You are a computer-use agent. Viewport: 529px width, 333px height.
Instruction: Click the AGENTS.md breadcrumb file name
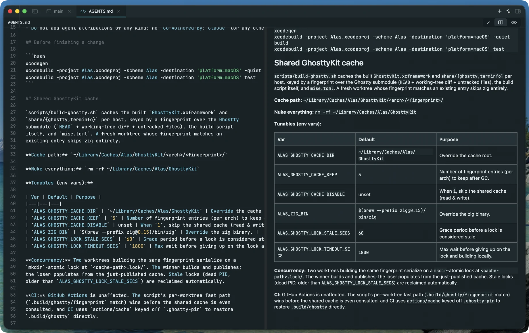19,22
